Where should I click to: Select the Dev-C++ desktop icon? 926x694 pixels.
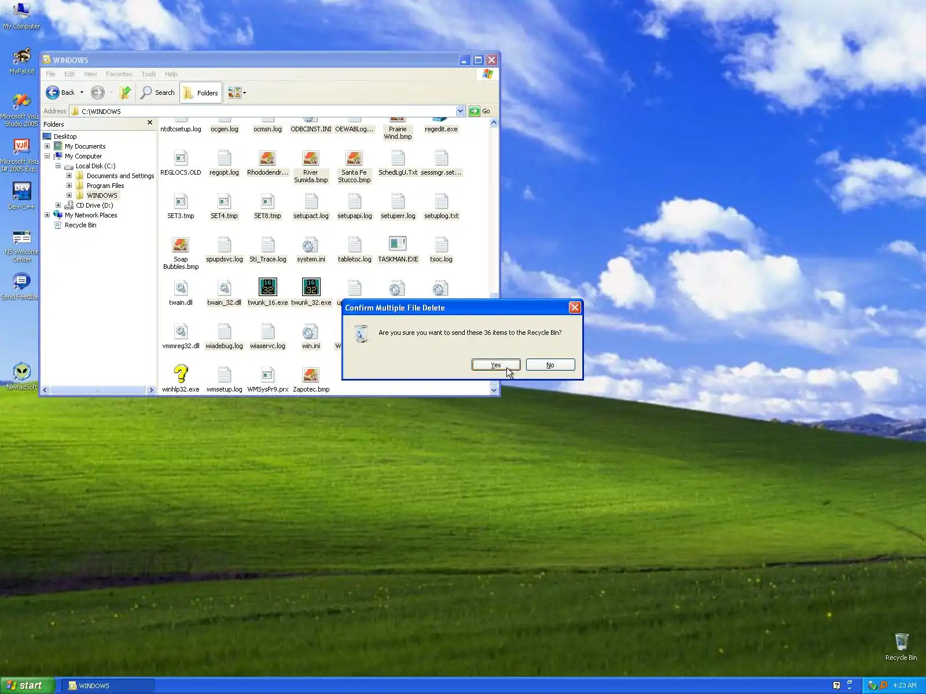(x=21, y=191)
